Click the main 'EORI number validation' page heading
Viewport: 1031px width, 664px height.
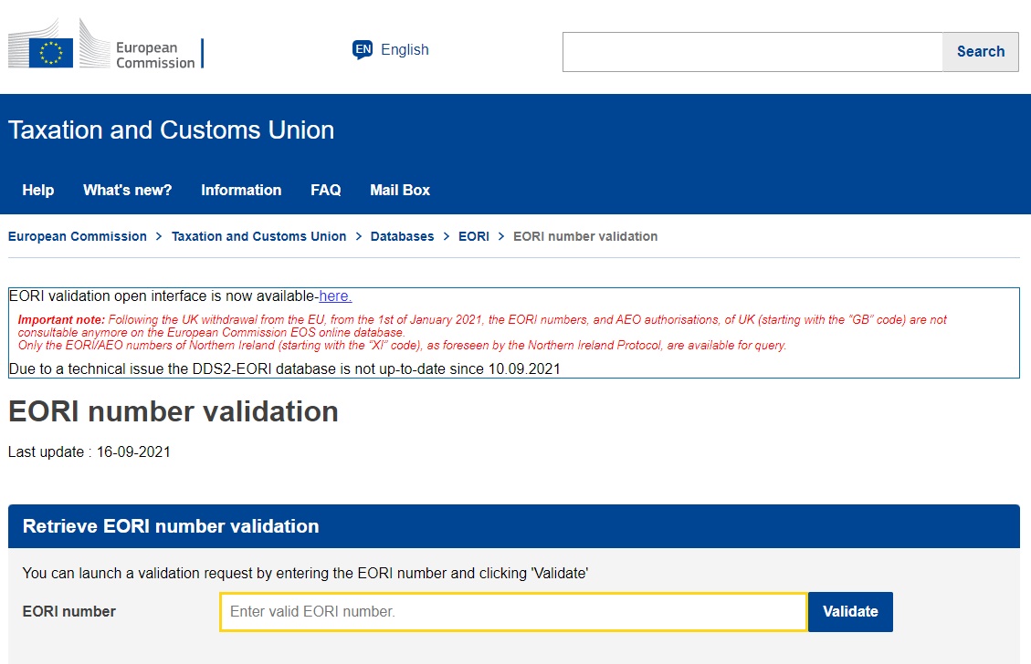(x=174, y=411)
